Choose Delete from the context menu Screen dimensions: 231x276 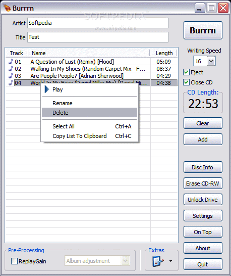[89, 113]
